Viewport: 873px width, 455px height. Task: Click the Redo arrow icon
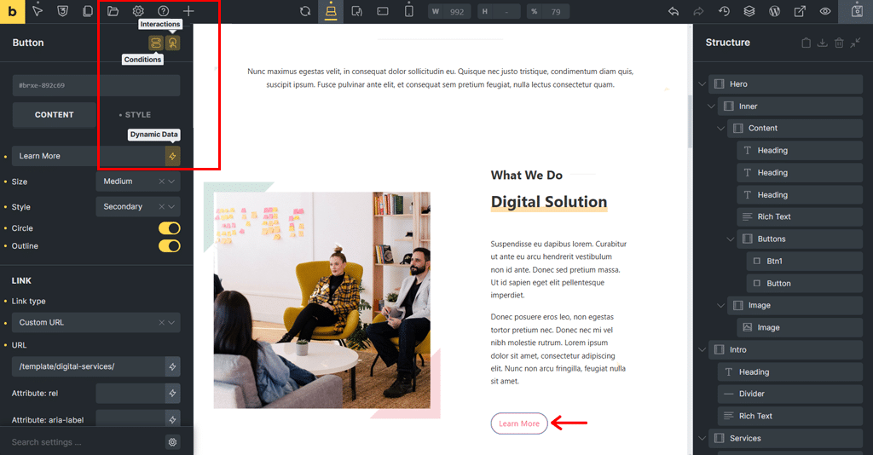(699, 11)
